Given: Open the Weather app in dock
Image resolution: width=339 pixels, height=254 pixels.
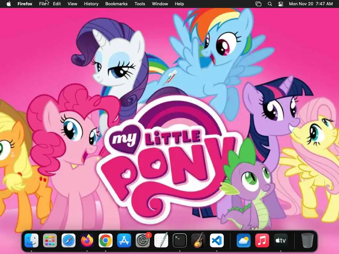Looking at the screenshot, I should tap(243, 240).
